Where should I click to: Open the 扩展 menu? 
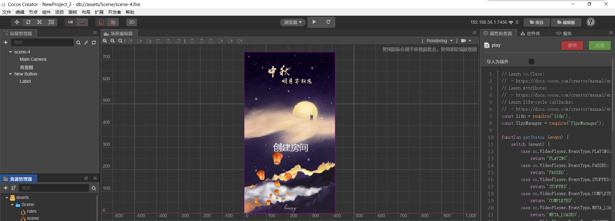coord(99,12)
